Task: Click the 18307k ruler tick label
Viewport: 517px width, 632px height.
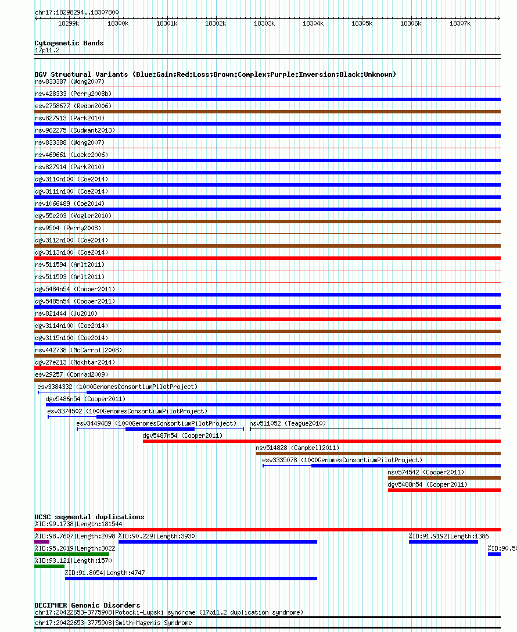Action: click(460, 23)
